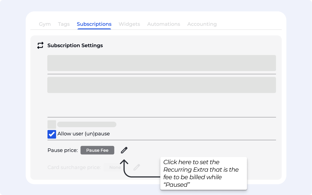Click the curved arrow pointing to the pencil
Screen dimensions: 312x195
128,171
